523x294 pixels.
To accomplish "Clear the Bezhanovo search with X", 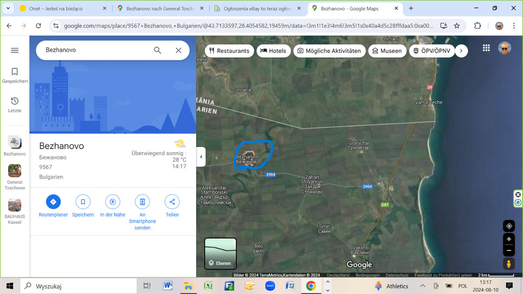I will tap(178, 50).
